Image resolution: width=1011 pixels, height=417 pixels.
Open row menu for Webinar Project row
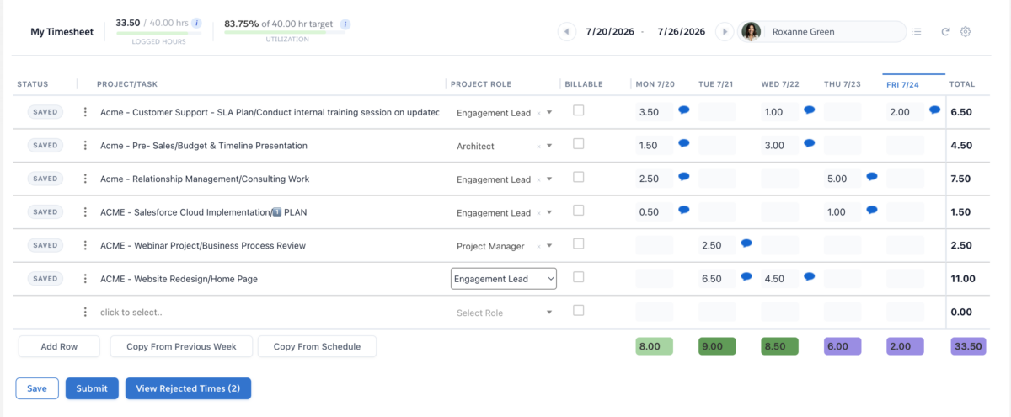[85, 245]
